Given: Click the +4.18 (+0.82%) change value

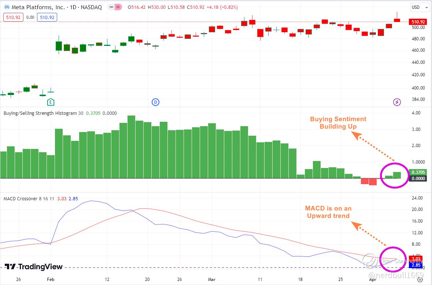Looking at the screenshot, I should (222, 7).
